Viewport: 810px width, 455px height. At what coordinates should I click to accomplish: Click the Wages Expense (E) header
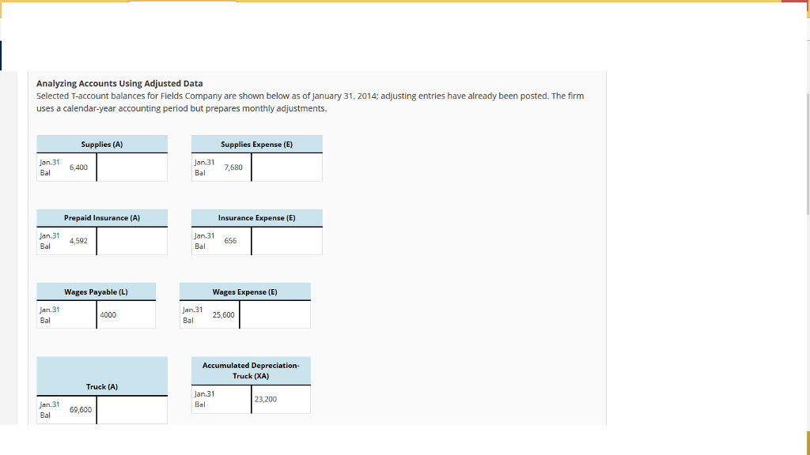coord(245,291)
